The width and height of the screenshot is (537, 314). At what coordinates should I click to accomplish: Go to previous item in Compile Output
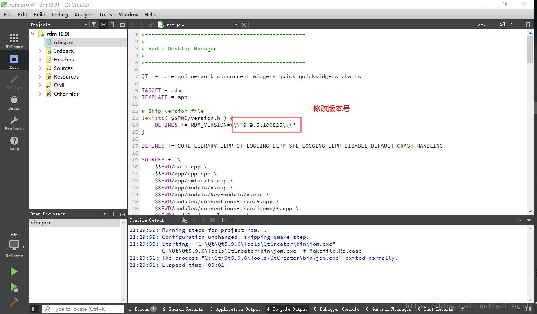click(x=194, y=220)
